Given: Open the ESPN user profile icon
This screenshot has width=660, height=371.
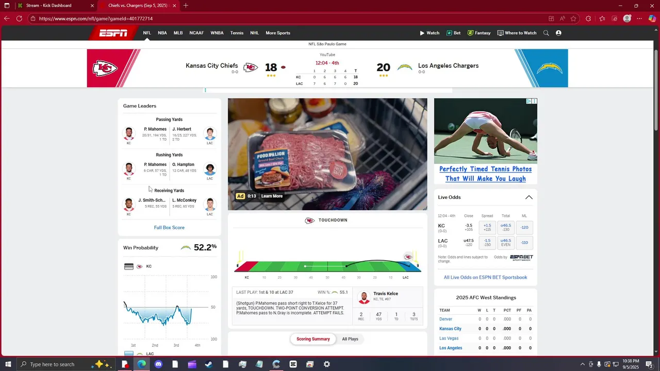Looking at the screenshot, I should pos(558,33).
